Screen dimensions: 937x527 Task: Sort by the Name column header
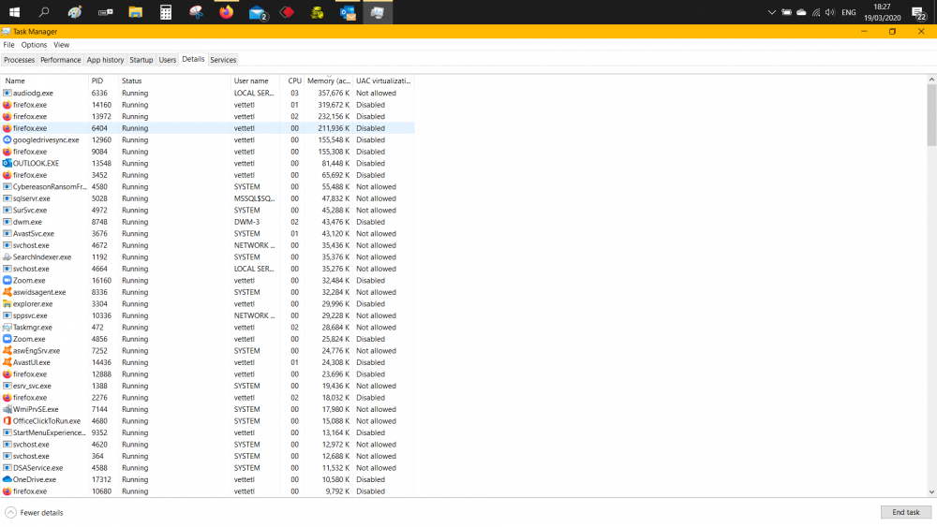45,81
